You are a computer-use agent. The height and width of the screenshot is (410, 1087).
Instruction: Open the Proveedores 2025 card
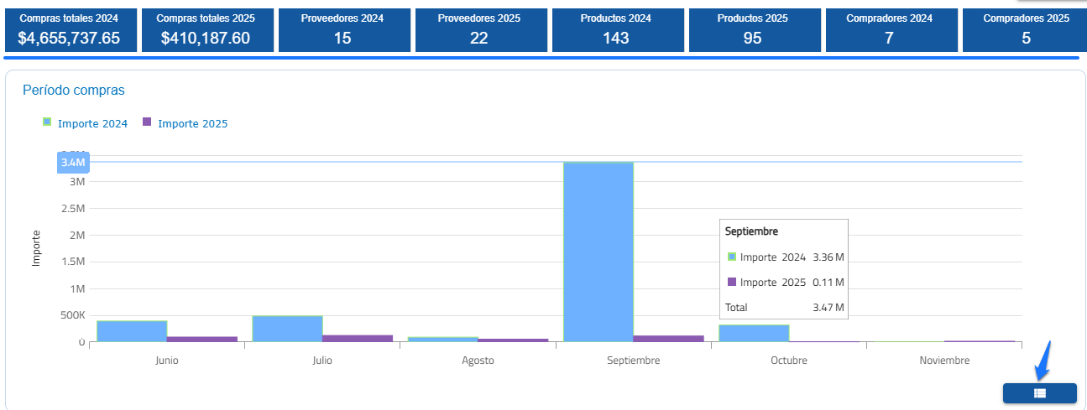(479, 30)
